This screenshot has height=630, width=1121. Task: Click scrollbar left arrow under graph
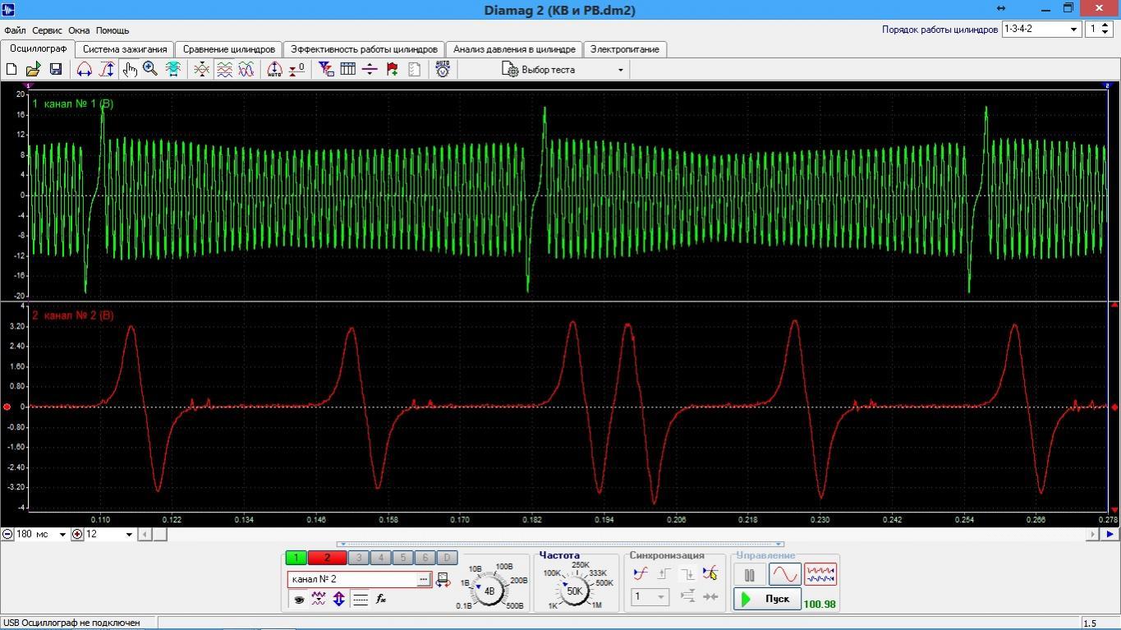[145, 535]
